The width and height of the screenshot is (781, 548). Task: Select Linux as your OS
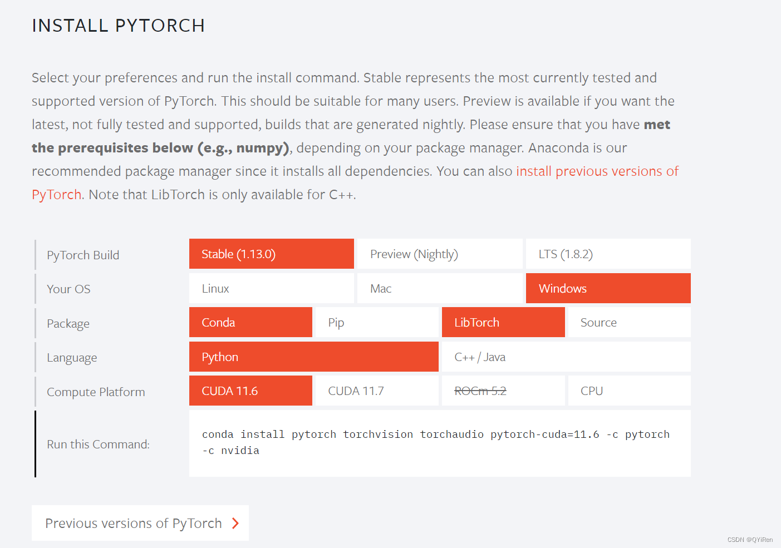(x=271, y=288)
